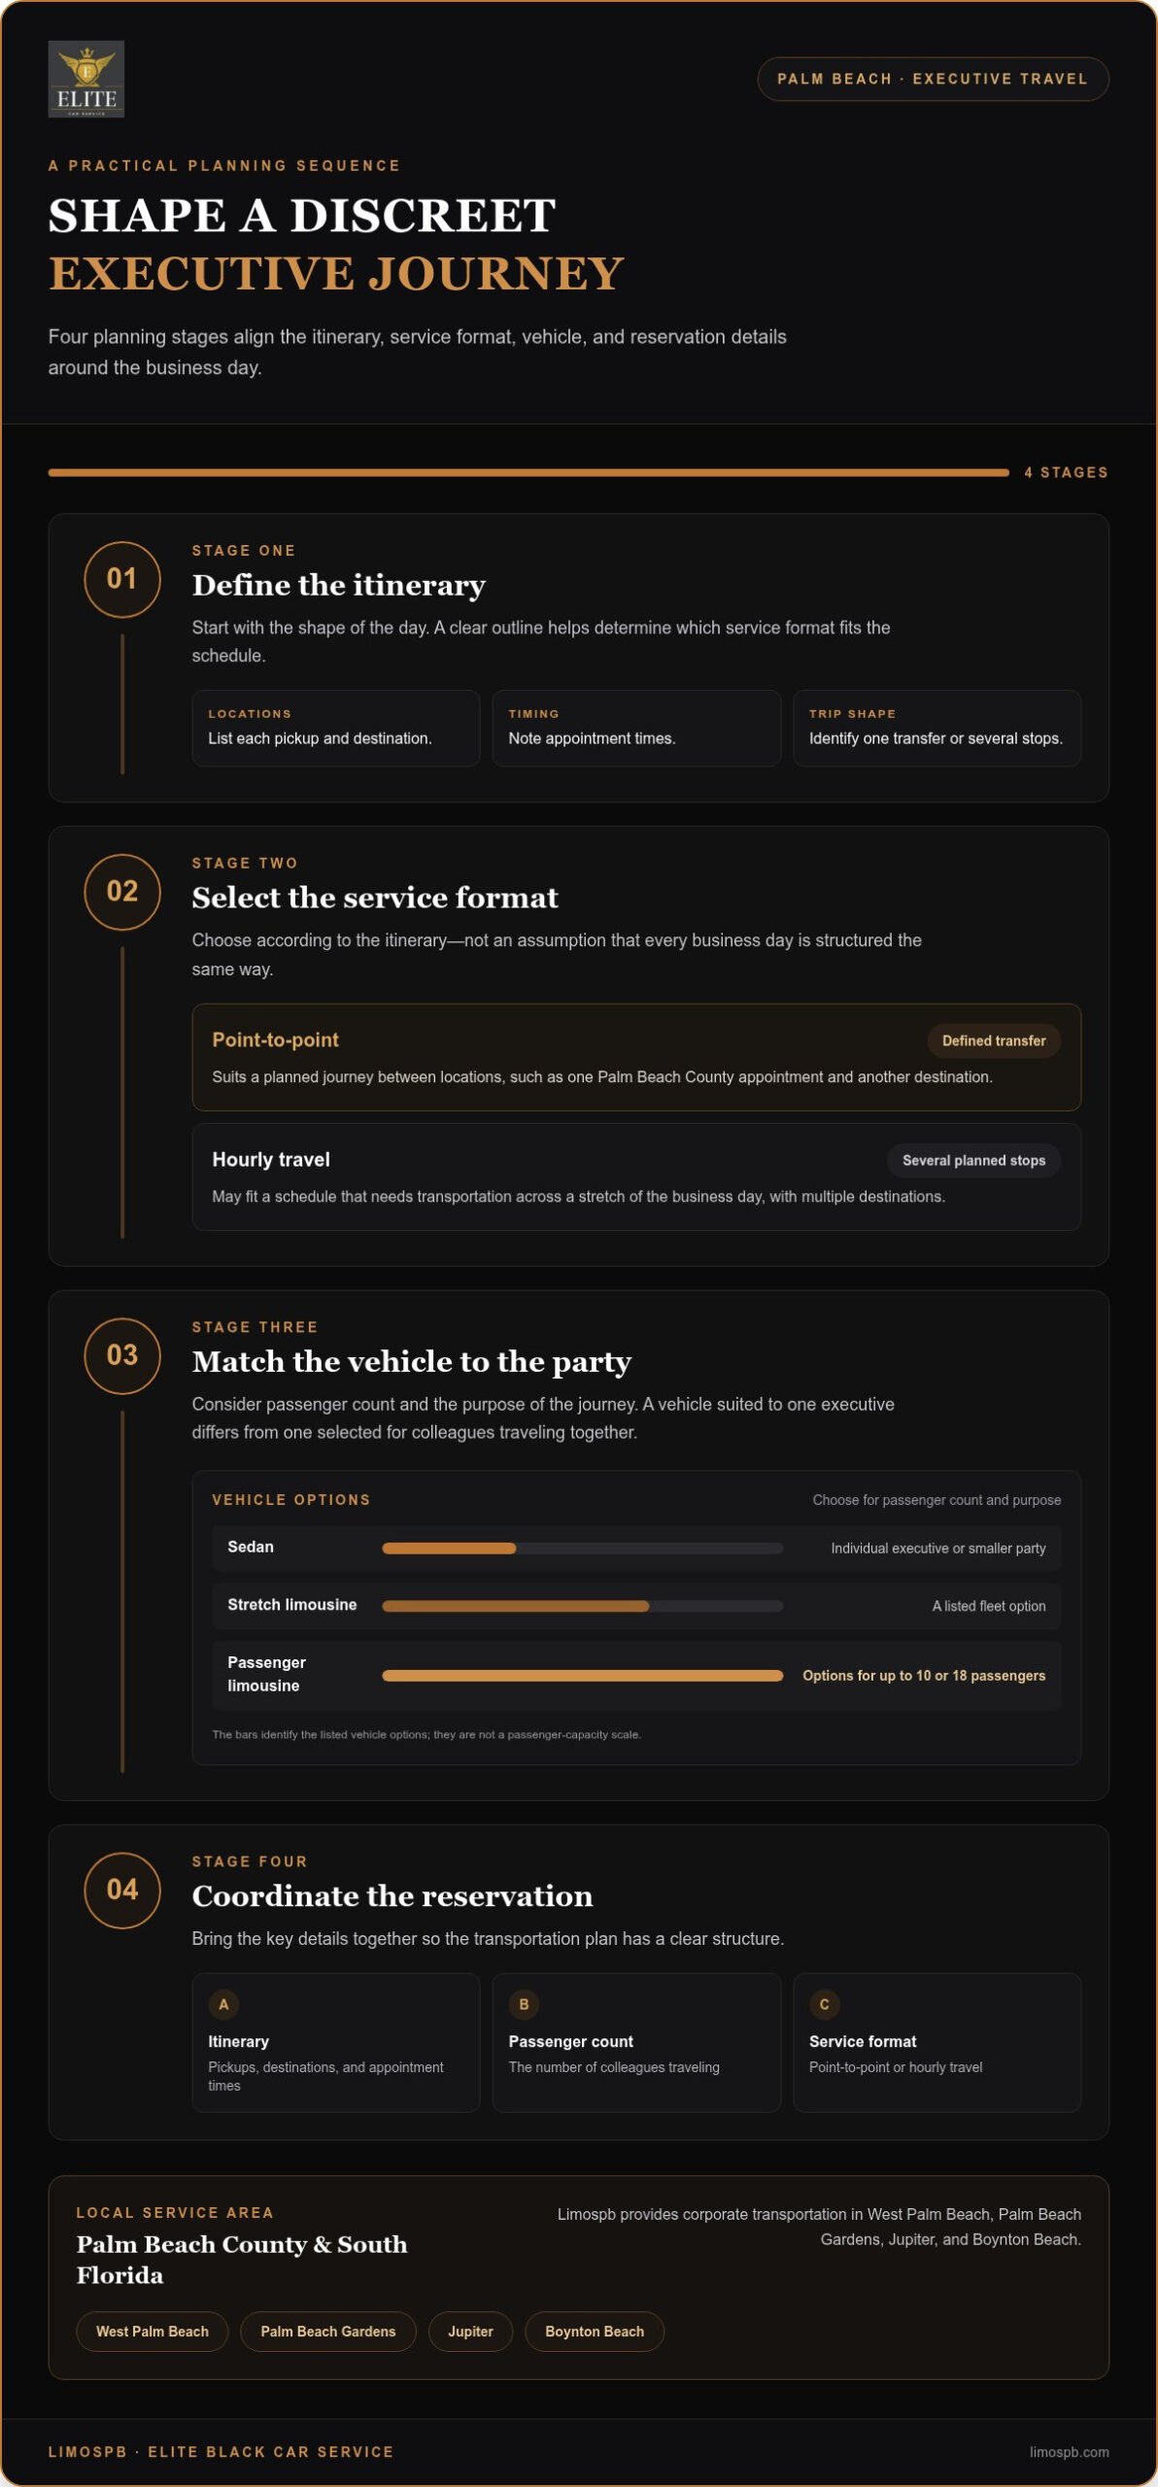Click the Several planned stops tag
This screenshot has width=1158, height=2487.
click(x=973, y=1160)
